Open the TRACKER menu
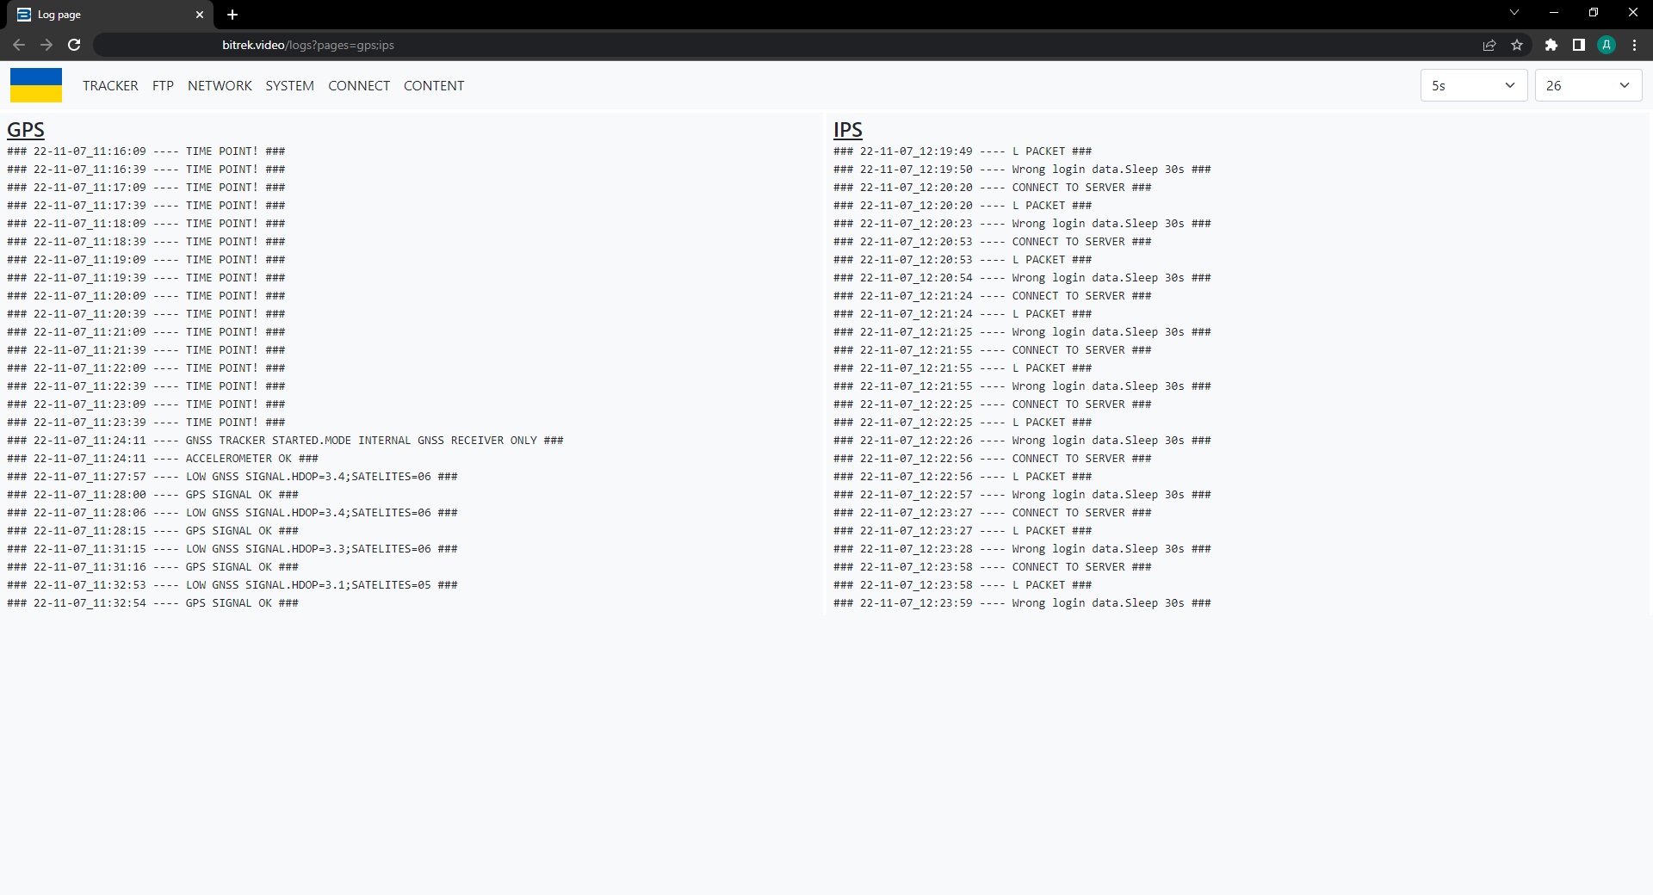 (110, 85)
